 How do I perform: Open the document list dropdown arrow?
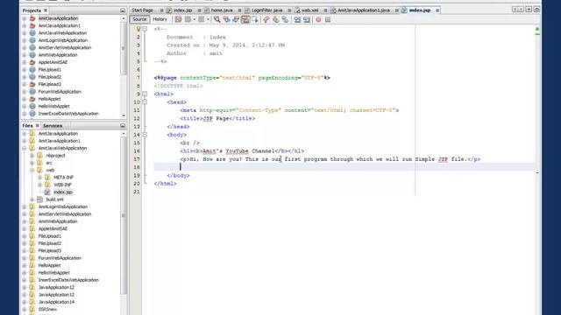529,10
